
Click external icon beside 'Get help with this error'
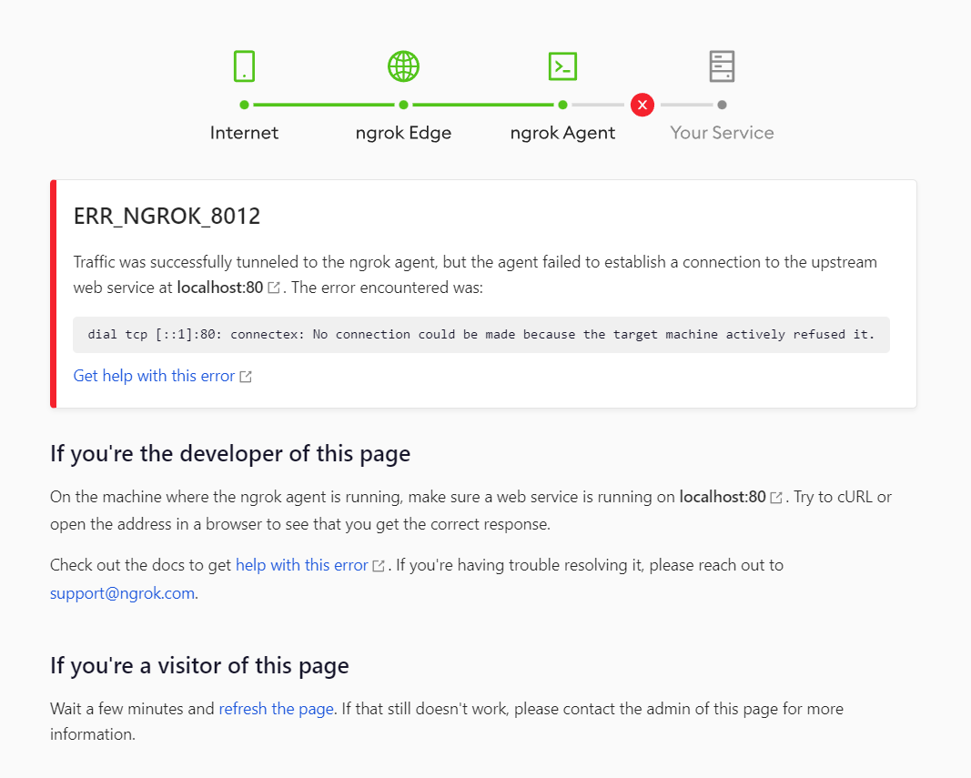pyautogui.click(x=246, y=377)
